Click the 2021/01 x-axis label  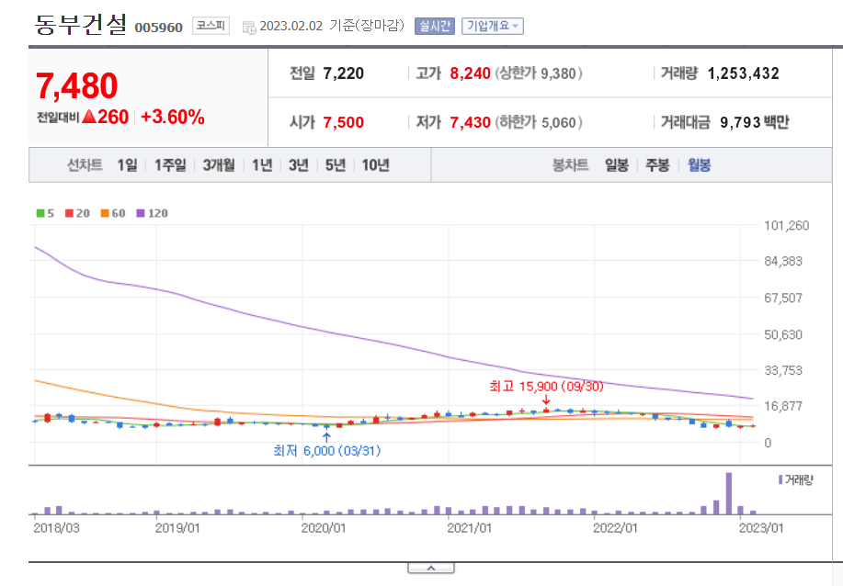click(x=470, y=528)
